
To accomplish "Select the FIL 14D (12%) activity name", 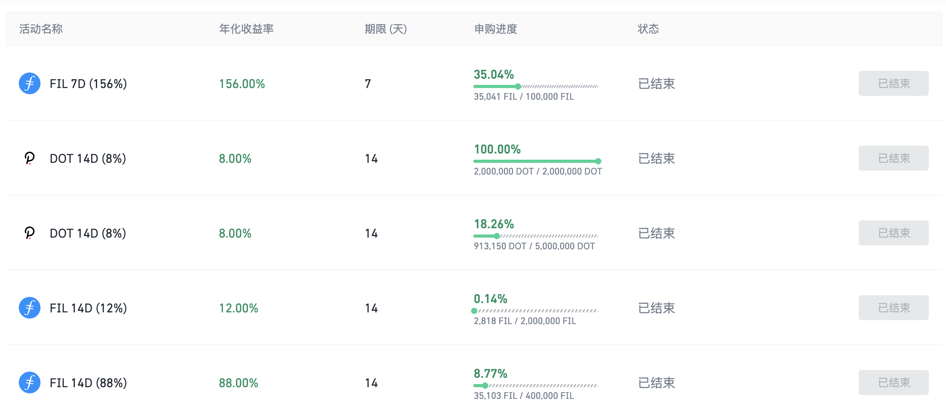I will point(89,308).
